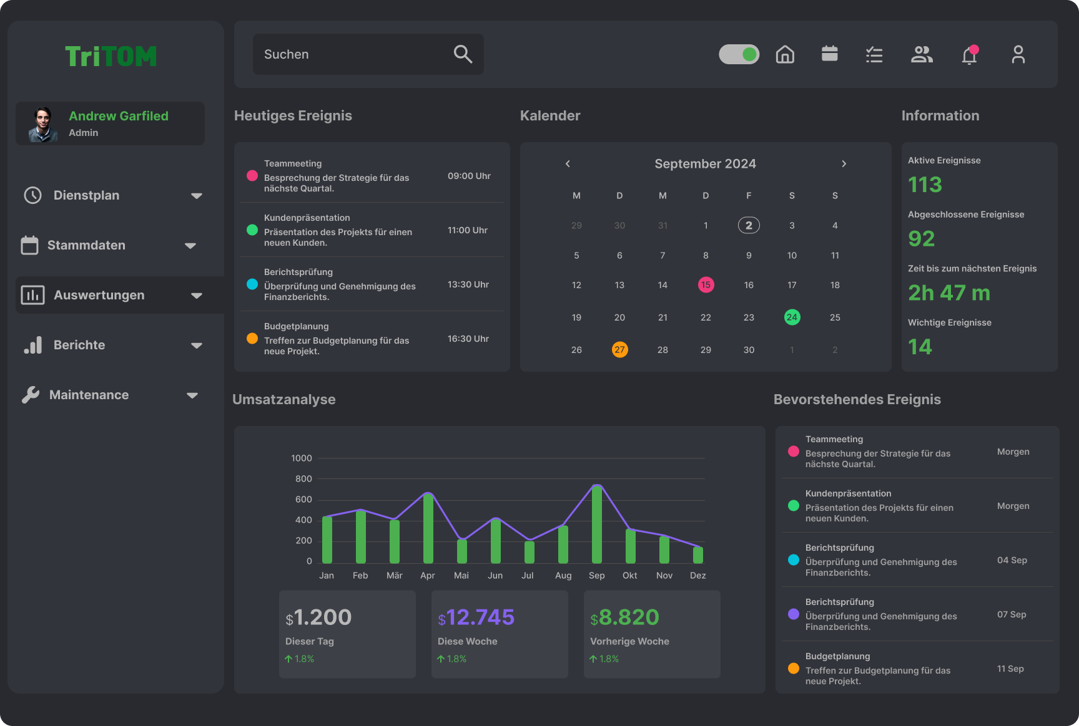This screenshot has width=1079, height=726.
Task: Open the users group icon
Action: 922,55
